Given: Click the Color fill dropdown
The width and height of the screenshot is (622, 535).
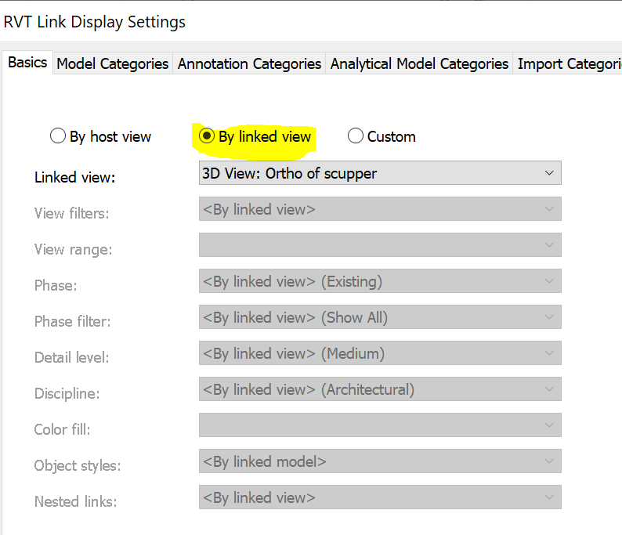Looking at the screenshot, I should point(380,425).
